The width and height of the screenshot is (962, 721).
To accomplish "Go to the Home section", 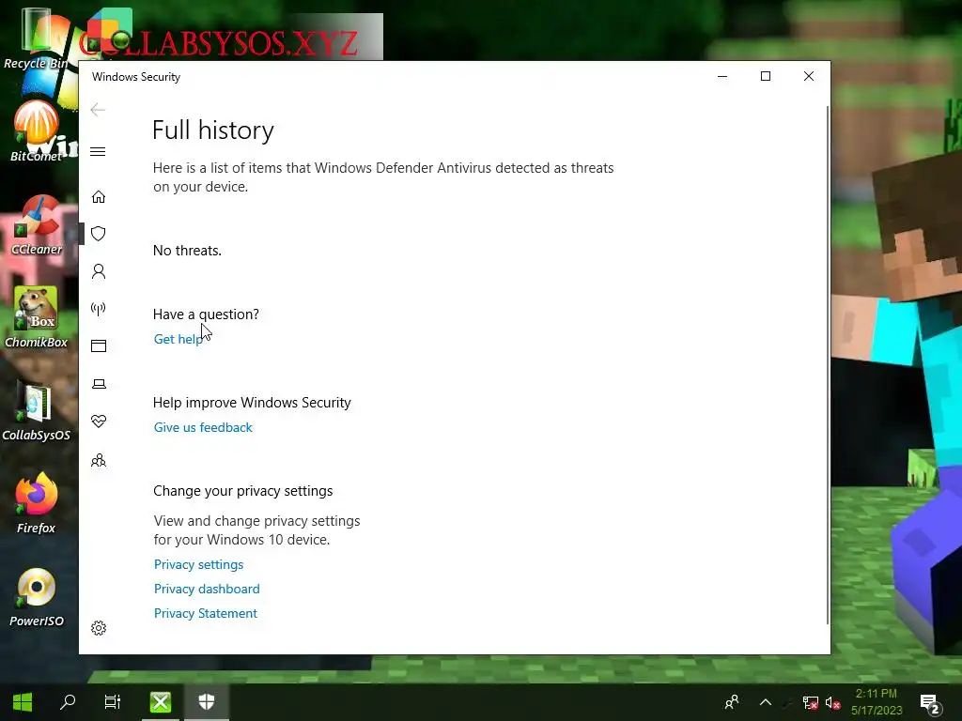I will (x=98, y=196).
